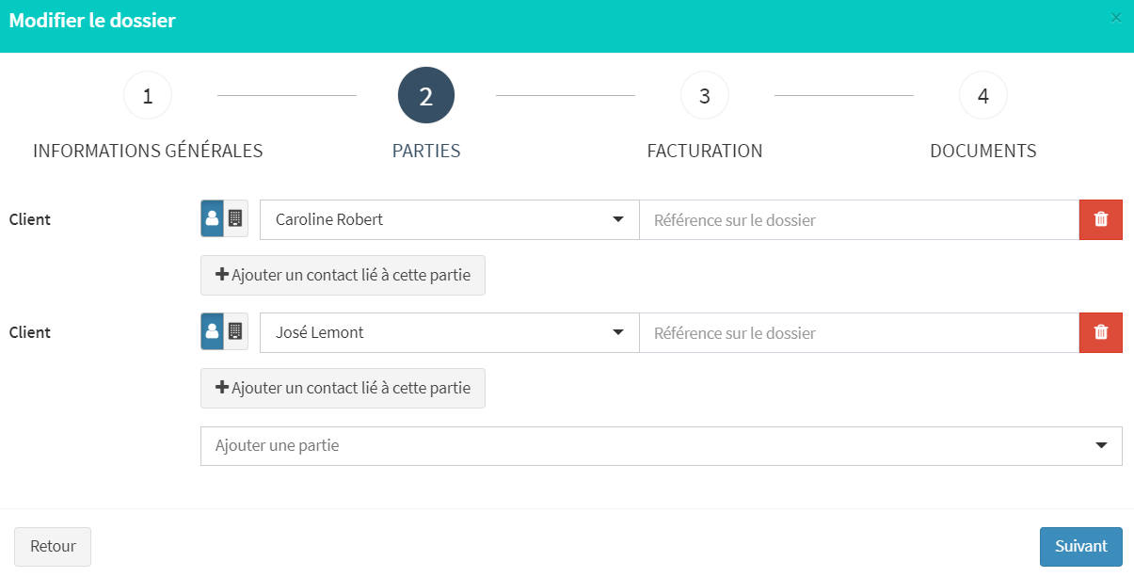The image size is (1134, 577).
Task: Select person icon for José Lemont client
Action: coord(213,331)
